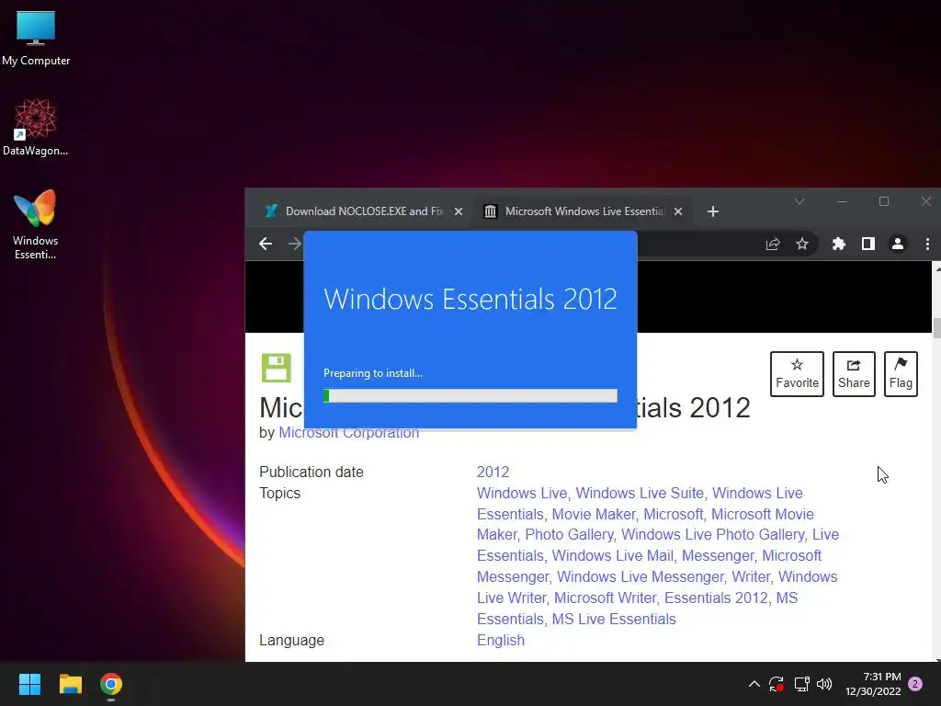Viewport: 941px width, 706px height.
Task: Open Windows Live Suite topic link
Action: coord(640,493)
